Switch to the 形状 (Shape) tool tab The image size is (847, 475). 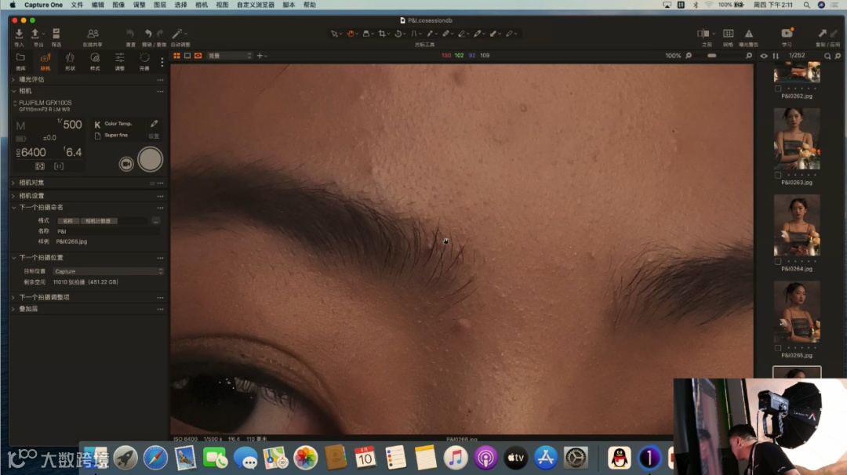70,61
